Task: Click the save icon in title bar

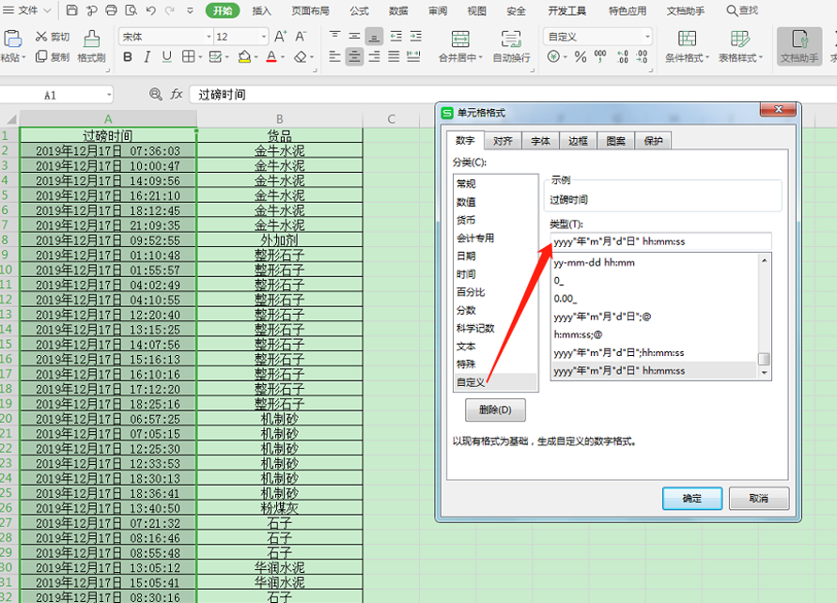Action: [71, 10]
